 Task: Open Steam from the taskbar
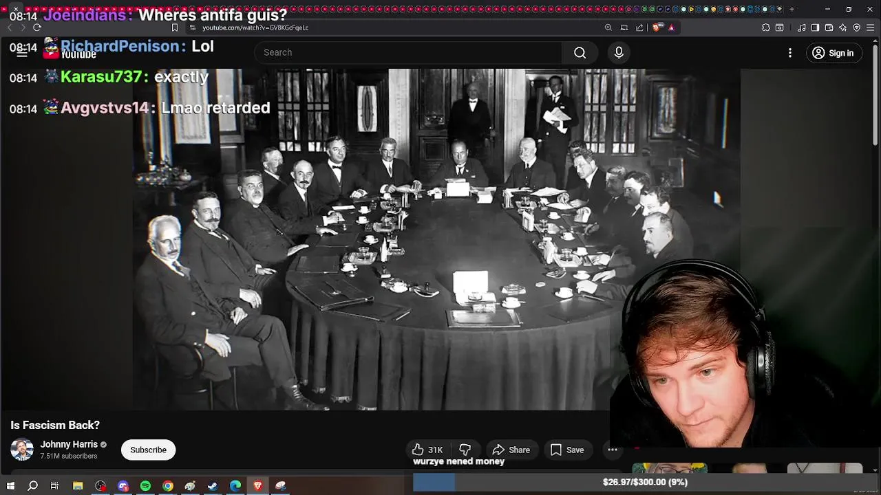(213, 486)
